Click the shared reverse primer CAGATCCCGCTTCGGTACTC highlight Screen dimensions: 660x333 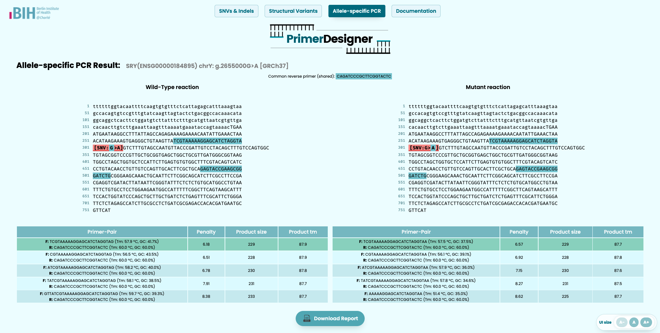(x=364, y=76)
